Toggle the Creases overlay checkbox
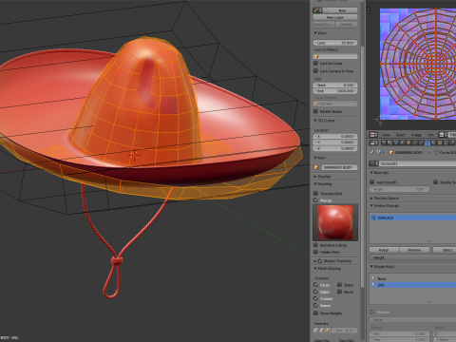 (x=315, y=298)
